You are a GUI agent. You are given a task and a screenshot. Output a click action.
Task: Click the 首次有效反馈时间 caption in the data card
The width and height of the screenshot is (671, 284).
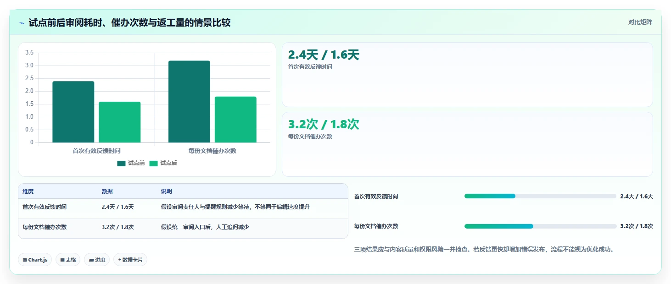[x=310, y=67]
